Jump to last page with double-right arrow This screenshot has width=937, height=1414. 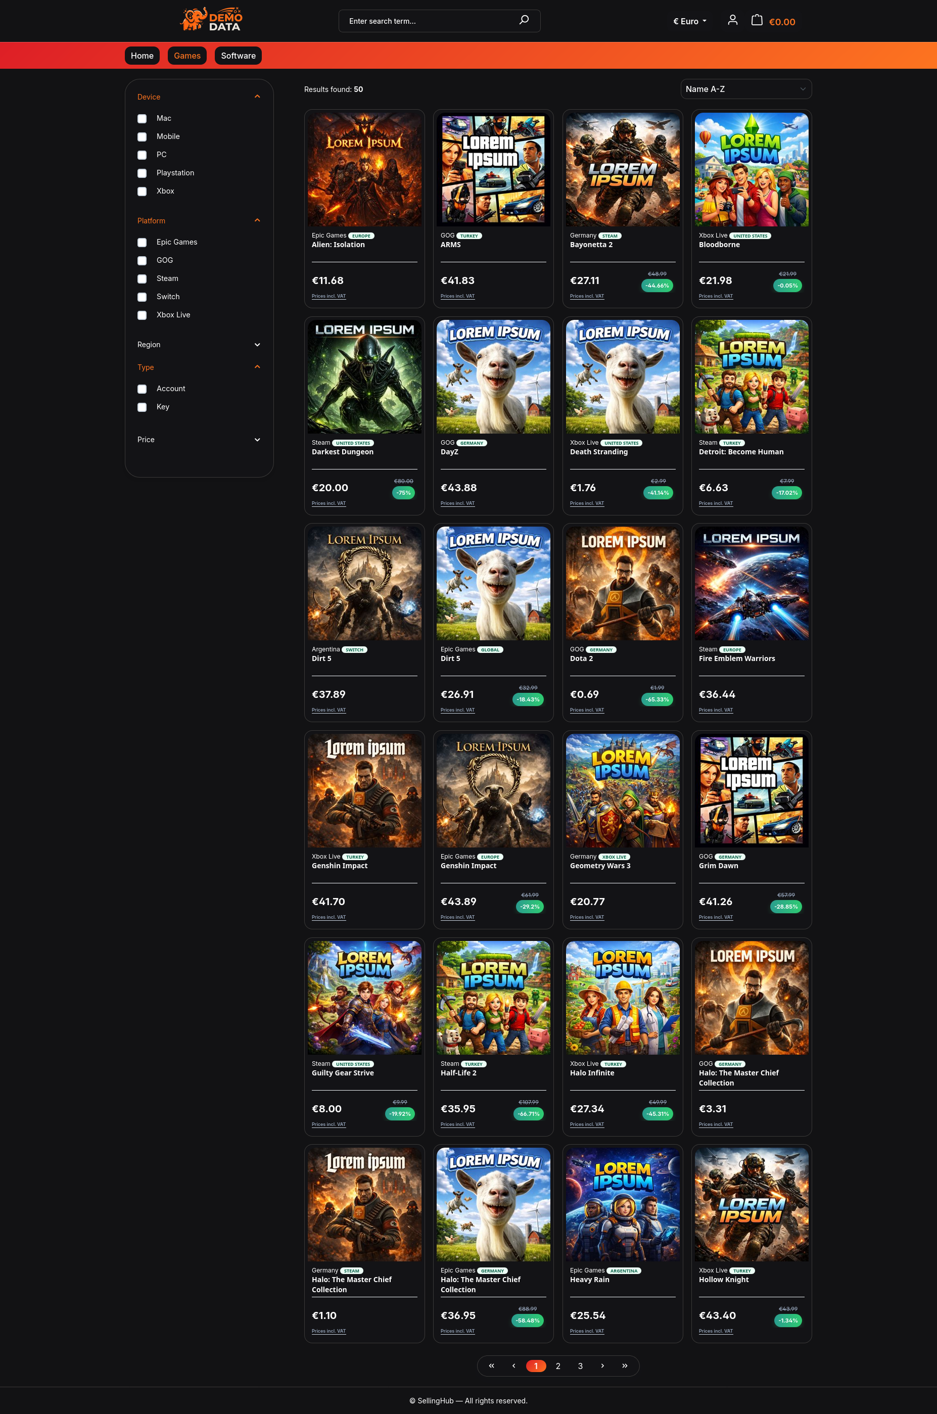625,1365
